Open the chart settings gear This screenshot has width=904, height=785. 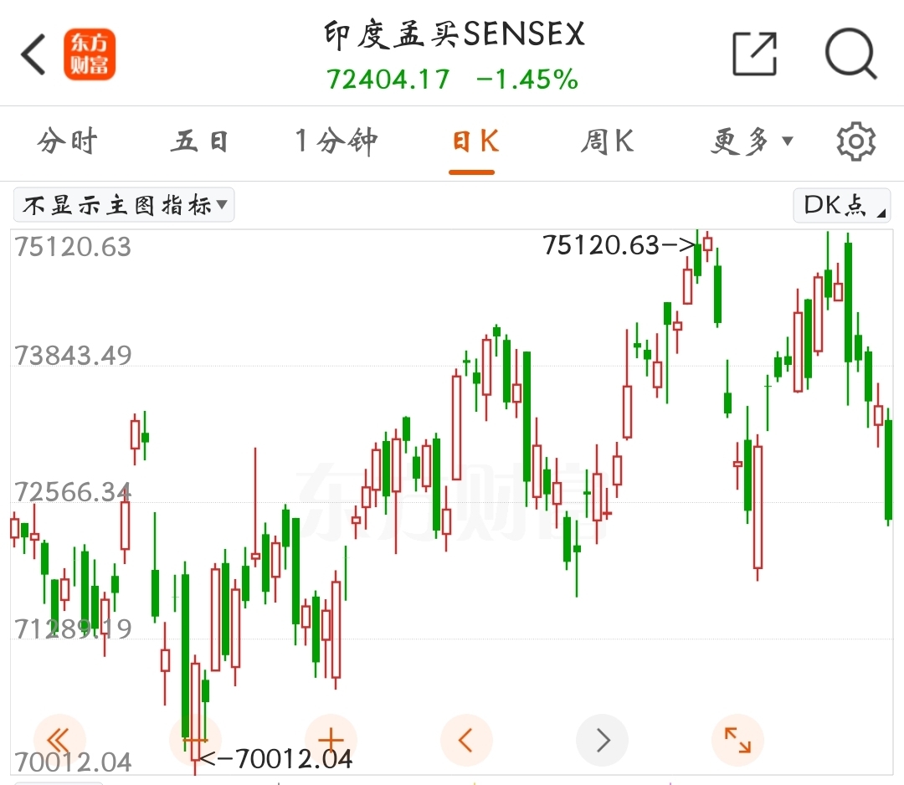855,141
